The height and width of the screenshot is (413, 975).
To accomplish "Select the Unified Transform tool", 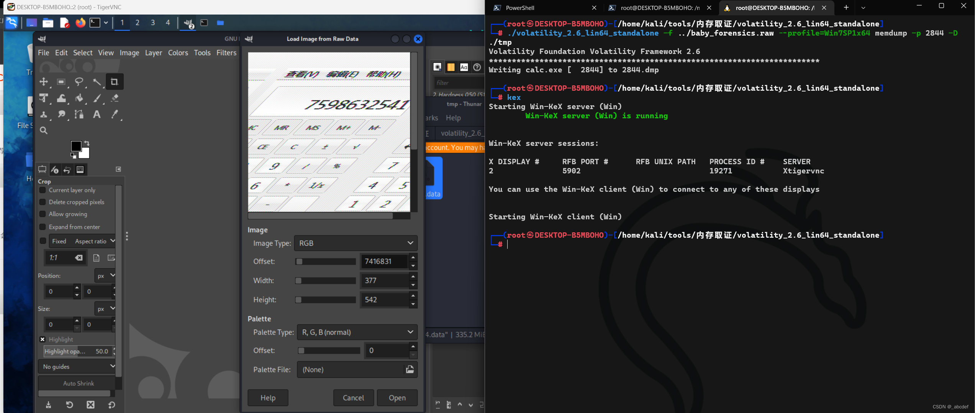I will [x=44, y=98].
